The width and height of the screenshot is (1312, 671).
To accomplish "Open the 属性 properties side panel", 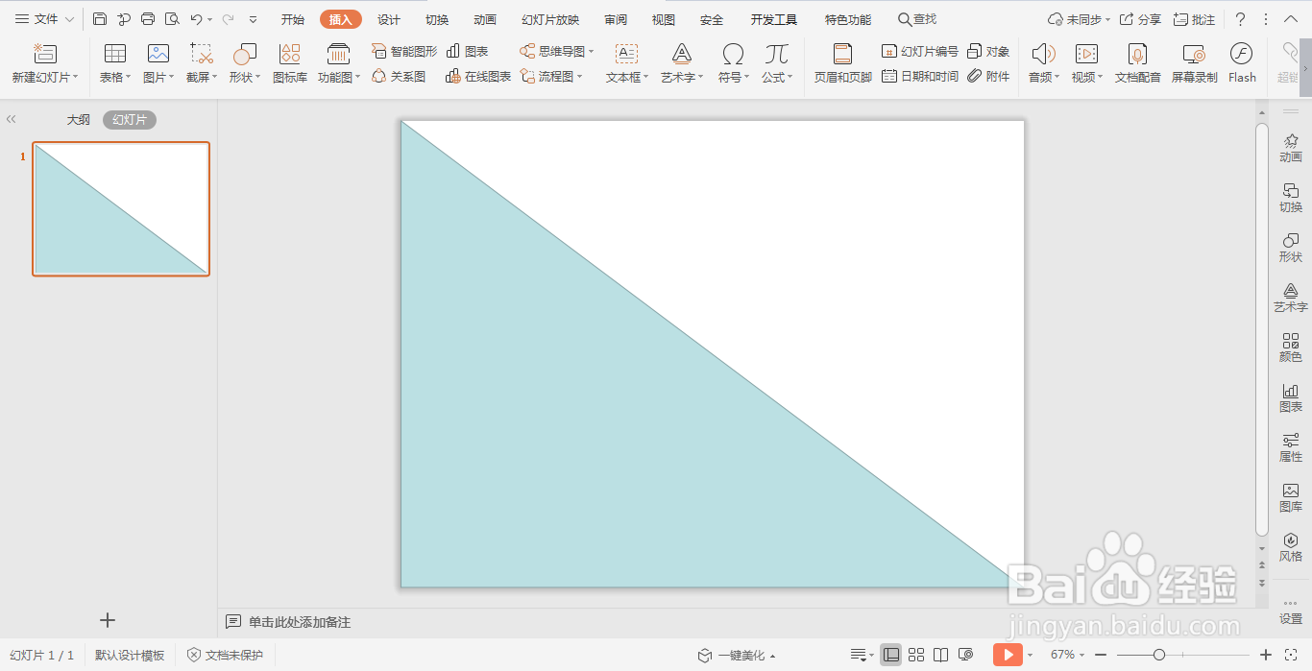I will (x=1291, y=447).
